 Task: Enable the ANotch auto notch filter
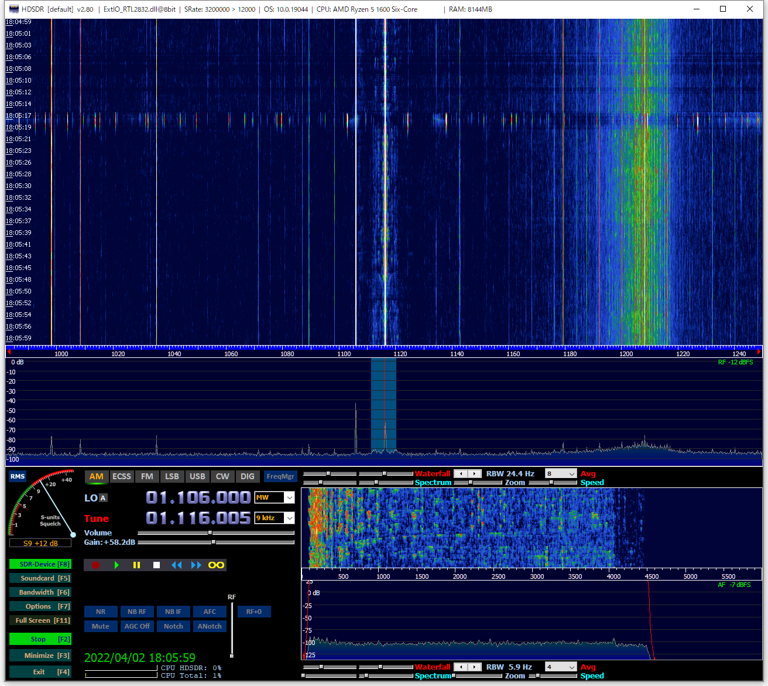coord(210,626)
